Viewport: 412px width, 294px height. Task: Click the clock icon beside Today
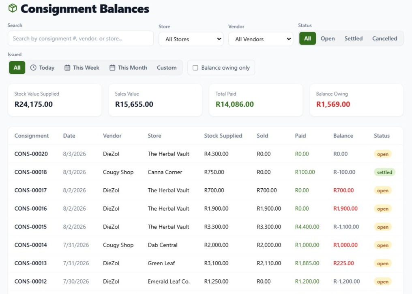[33, 68]
